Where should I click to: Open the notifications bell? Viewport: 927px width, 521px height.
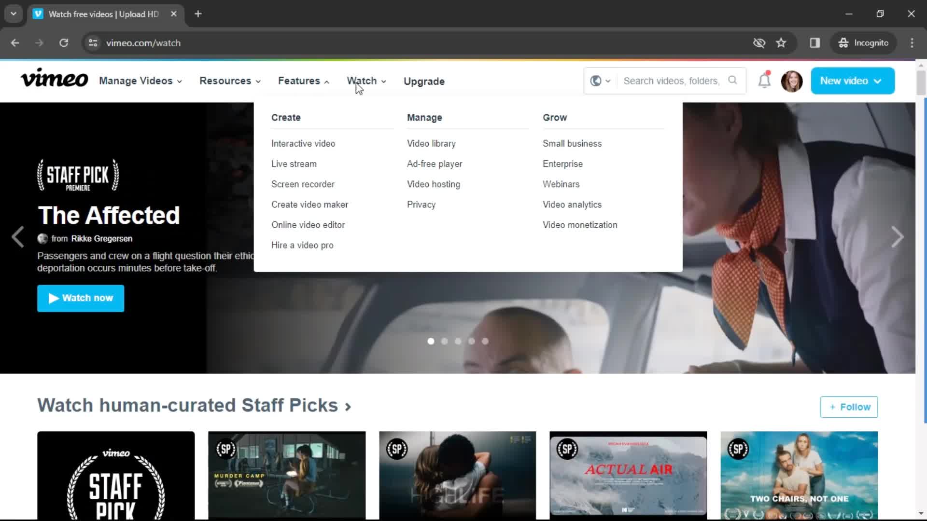[x=764, y=80]
